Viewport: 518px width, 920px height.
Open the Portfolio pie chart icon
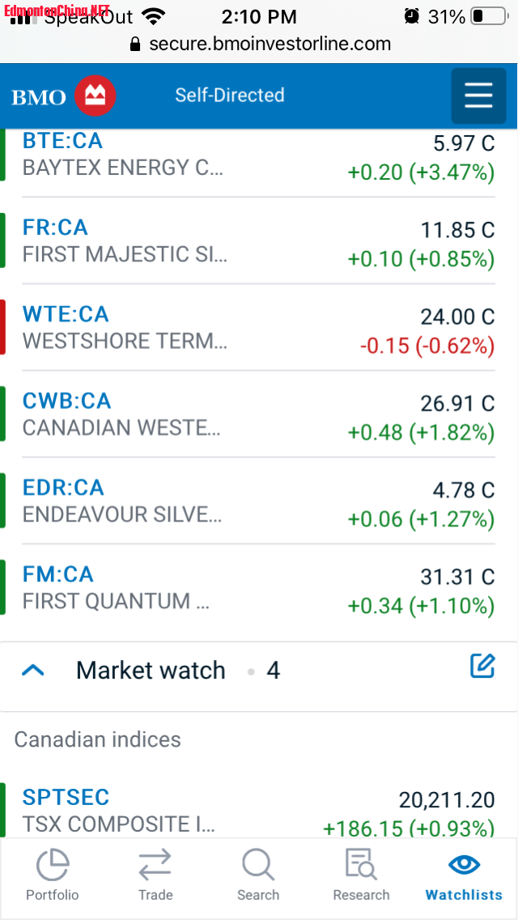click(53, 866)
